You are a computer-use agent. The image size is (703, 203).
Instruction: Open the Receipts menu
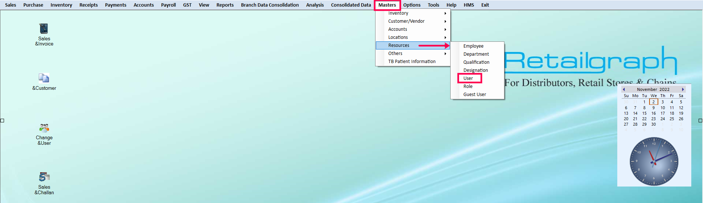pyautogui.click(x=89, y=5)
